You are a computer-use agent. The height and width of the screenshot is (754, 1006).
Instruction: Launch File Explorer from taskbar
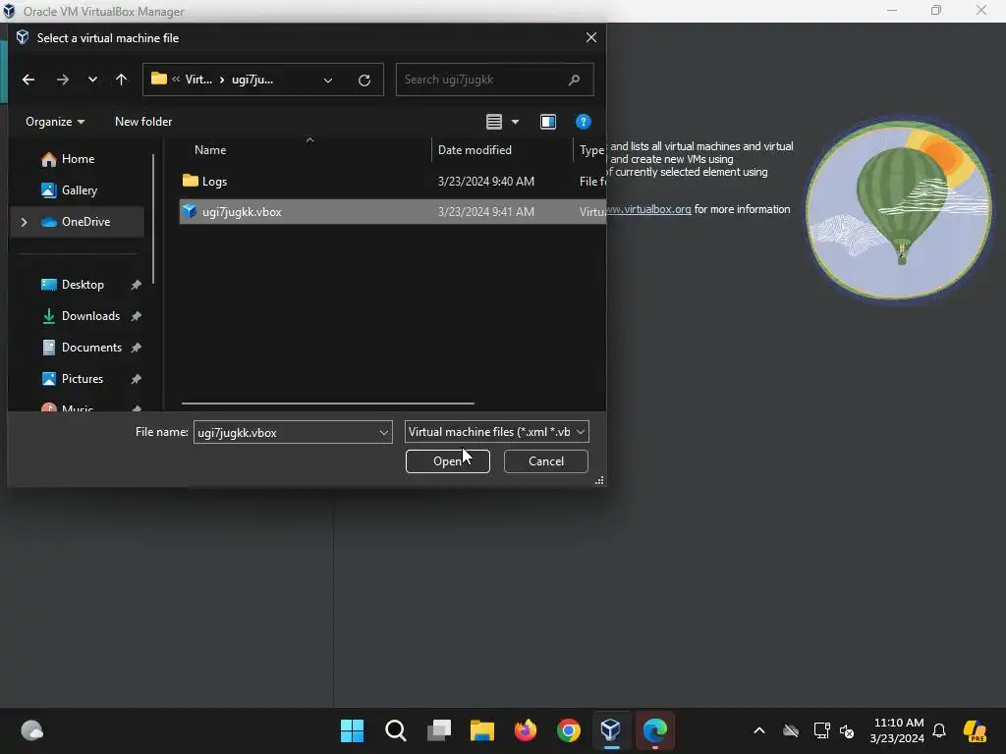click(x=481, y=730)
